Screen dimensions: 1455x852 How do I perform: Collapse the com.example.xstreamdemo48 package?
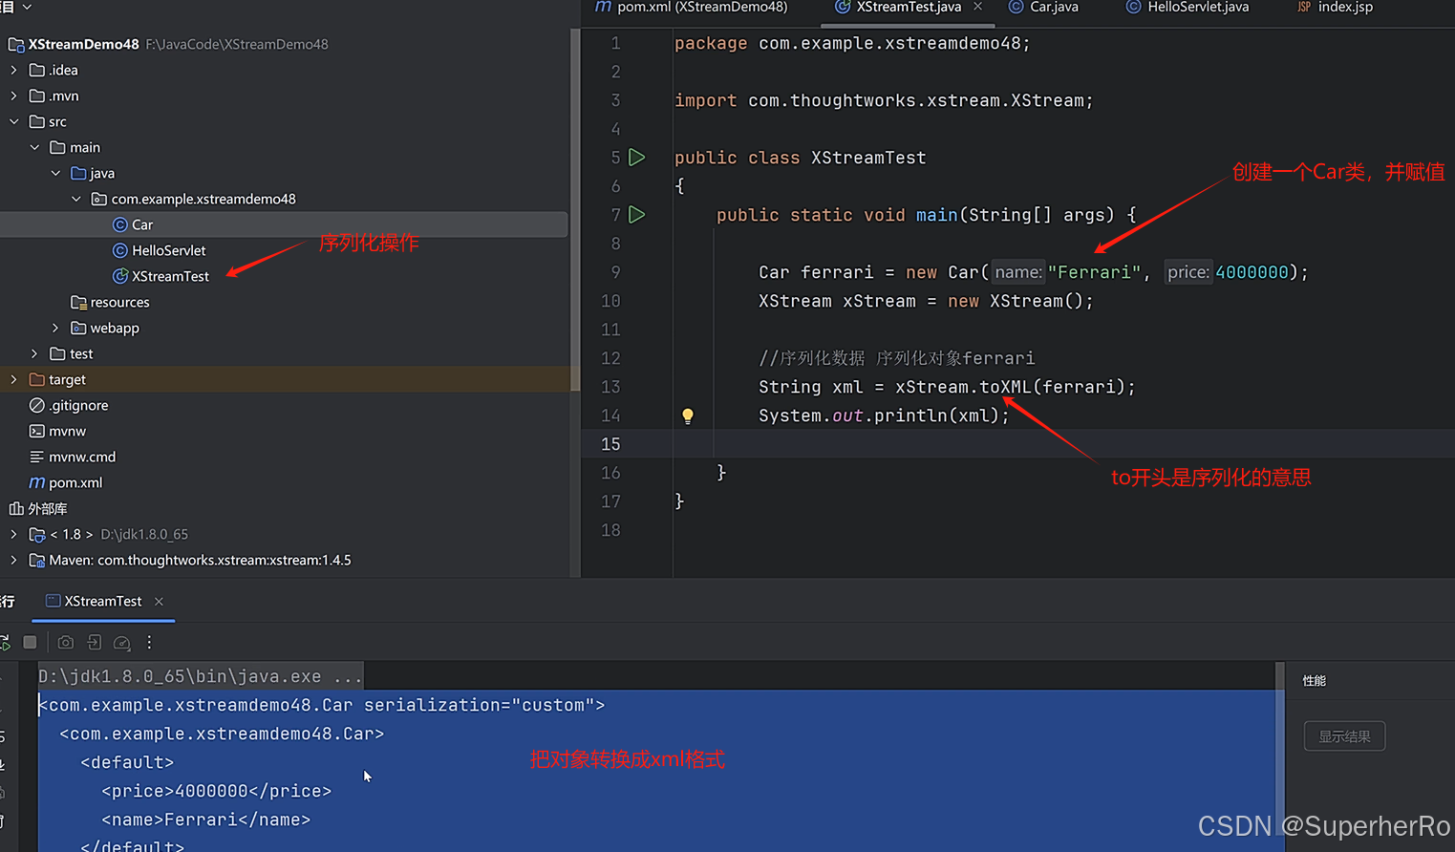pos(76,199)
